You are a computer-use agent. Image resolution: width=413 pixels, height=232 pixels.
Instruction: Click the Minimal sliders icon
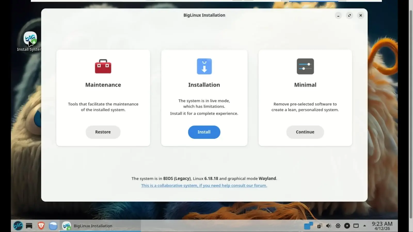[305, 66]
